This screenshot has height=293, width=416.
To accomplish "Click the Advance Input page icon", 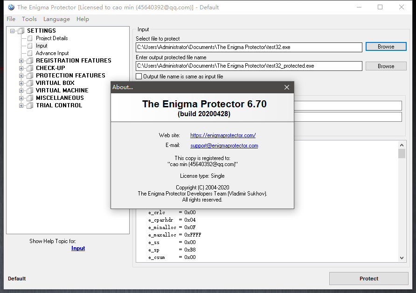I will point(30,53).
